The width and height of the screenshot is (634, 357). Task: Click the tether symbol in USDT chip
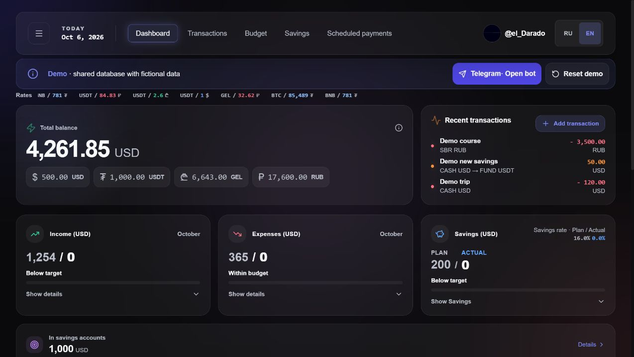103,177
